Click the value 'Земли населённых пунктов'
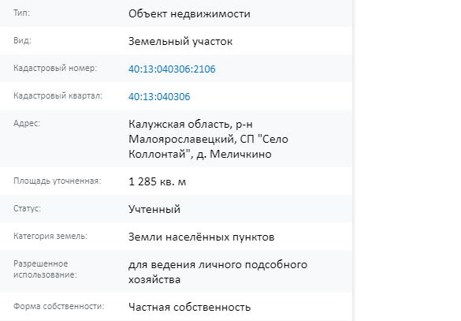This screenshot has width=461, height=321. tap(202, 237)
